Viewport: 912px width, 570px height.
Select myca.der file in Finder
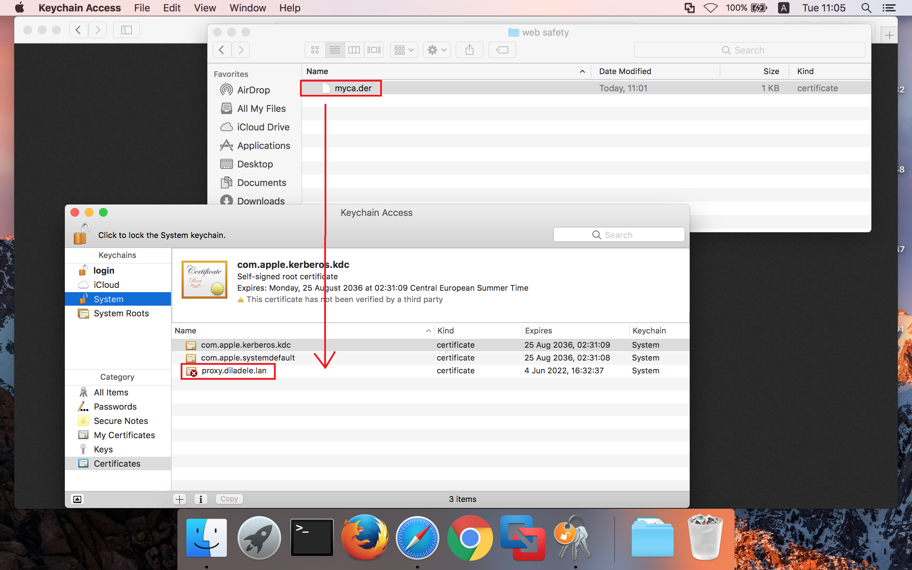tap(353, 88)
